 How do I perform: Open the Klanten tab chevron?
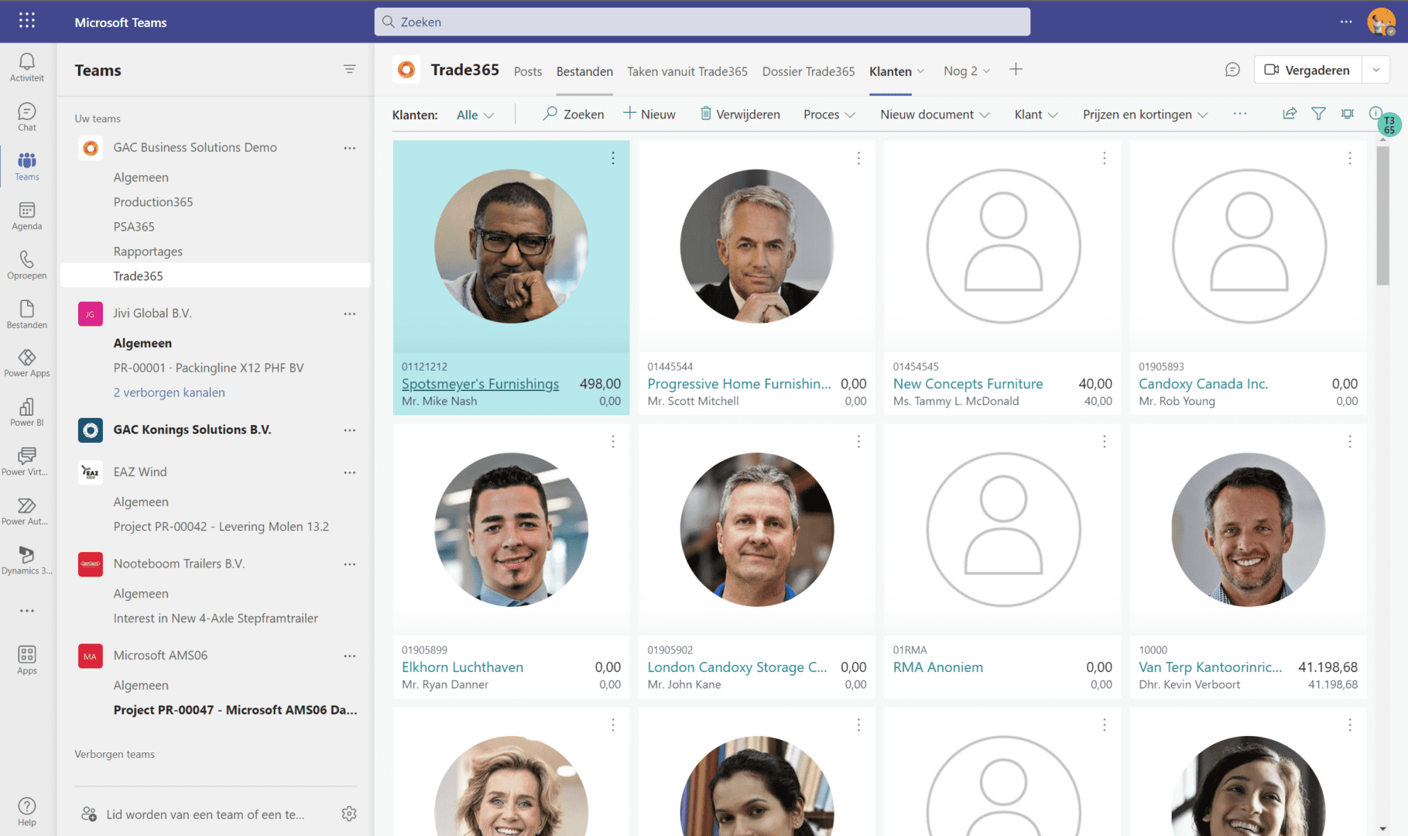[x=920, y=71]
